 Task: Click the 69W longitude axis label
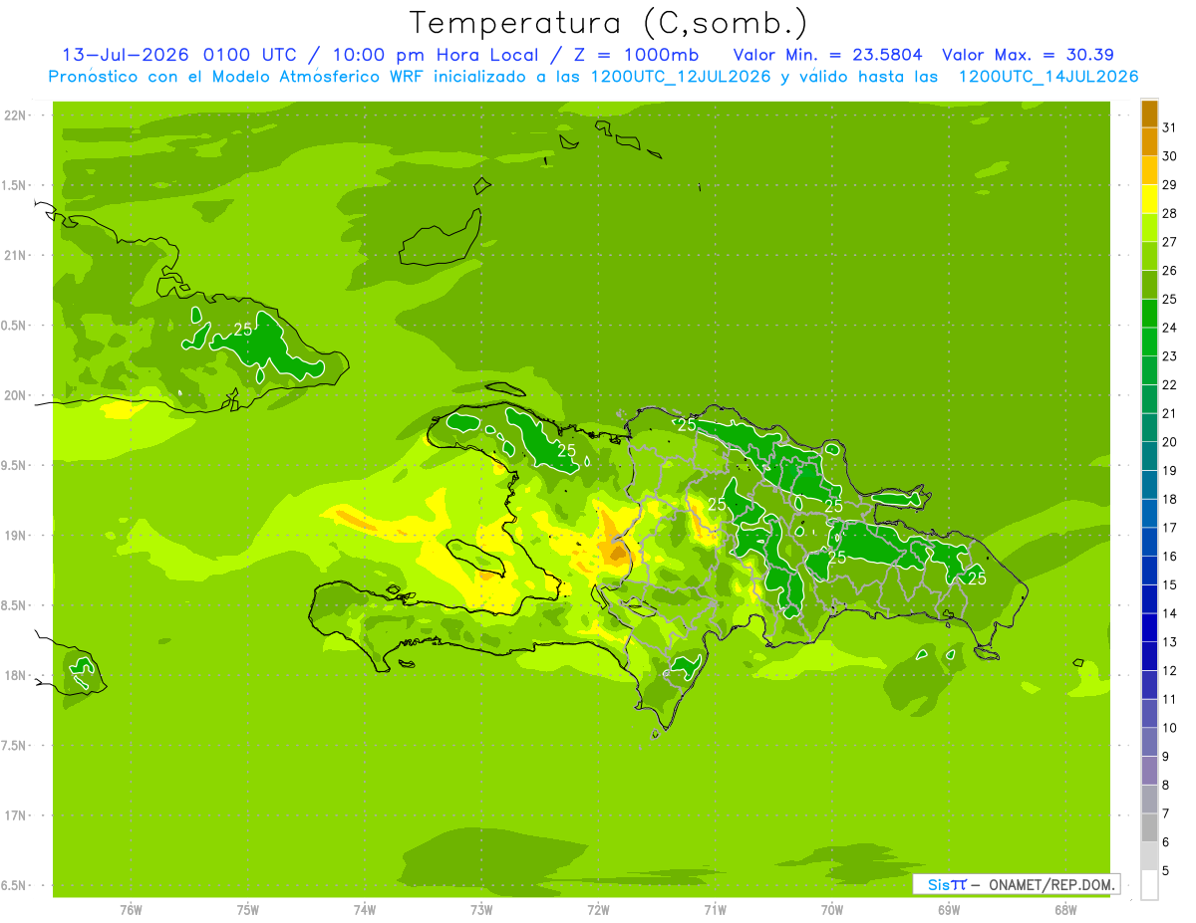click(x=949, y=910)
